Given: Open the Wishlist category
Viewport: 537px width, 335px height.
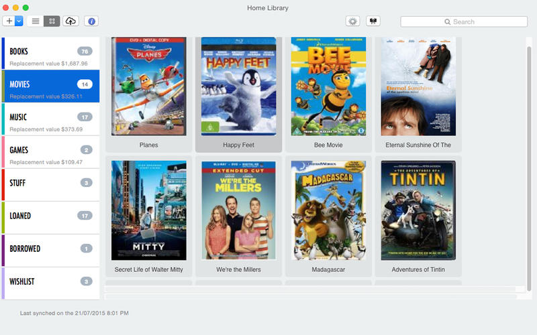Looking at the screenshot, I should coord(51,283).
